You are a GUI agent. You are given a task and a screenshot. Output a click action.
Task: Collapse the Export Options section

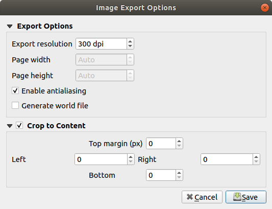[x=10, y=27]
